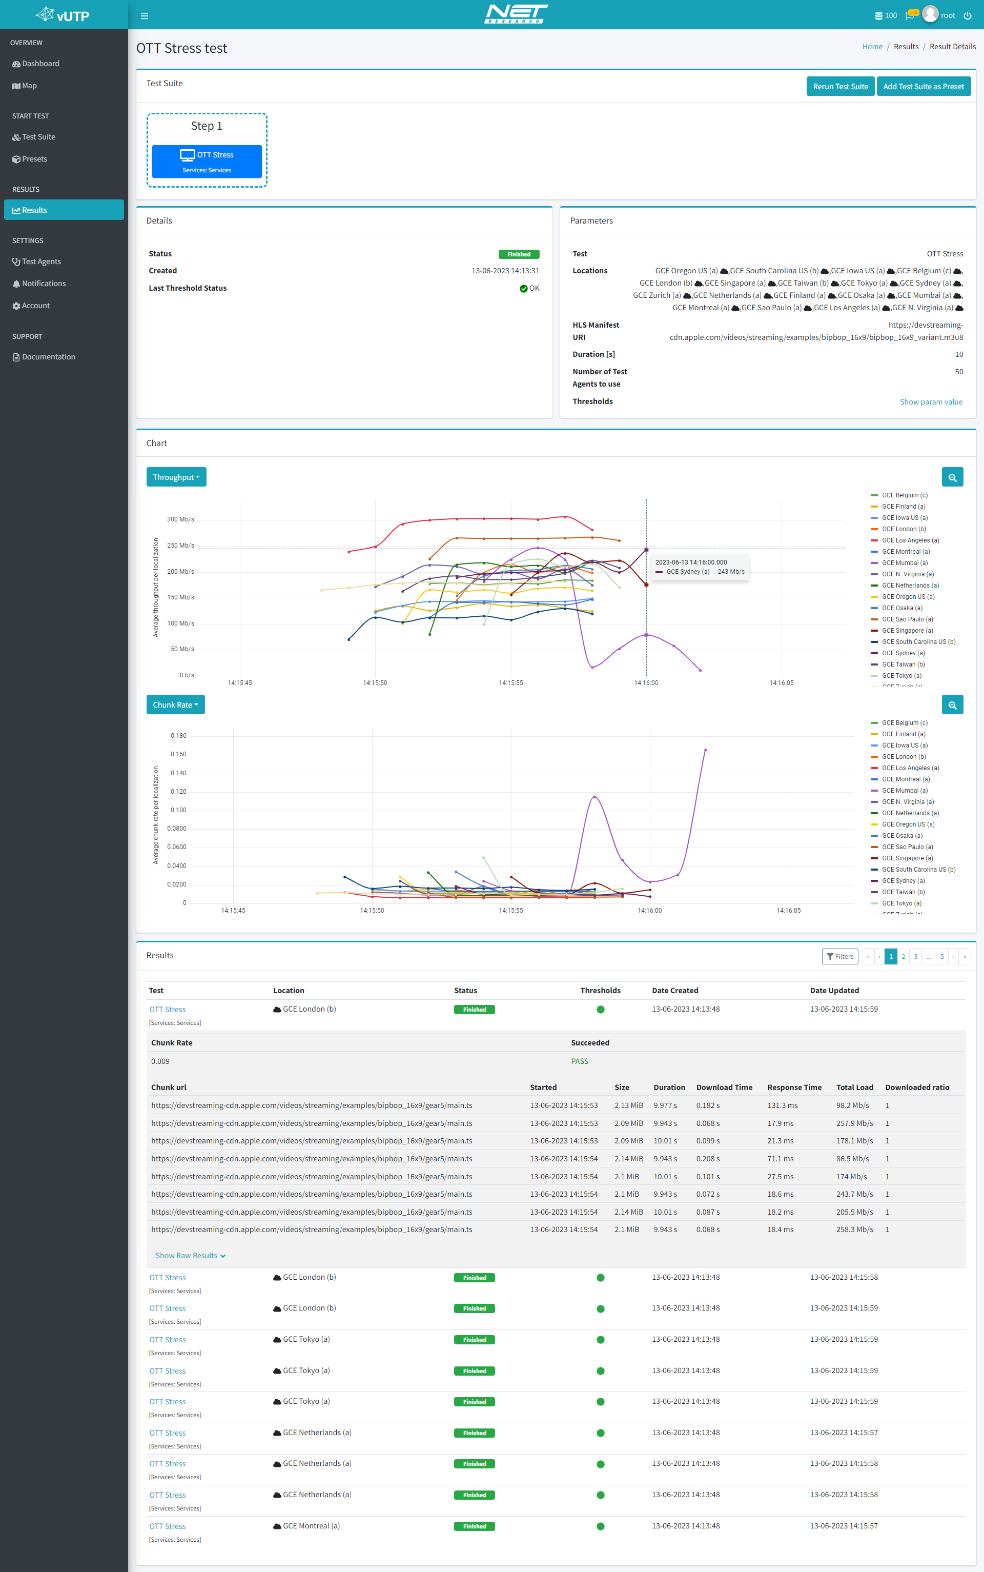Zoom the Throughput chart with magnifier button

[x=952, y=477]
